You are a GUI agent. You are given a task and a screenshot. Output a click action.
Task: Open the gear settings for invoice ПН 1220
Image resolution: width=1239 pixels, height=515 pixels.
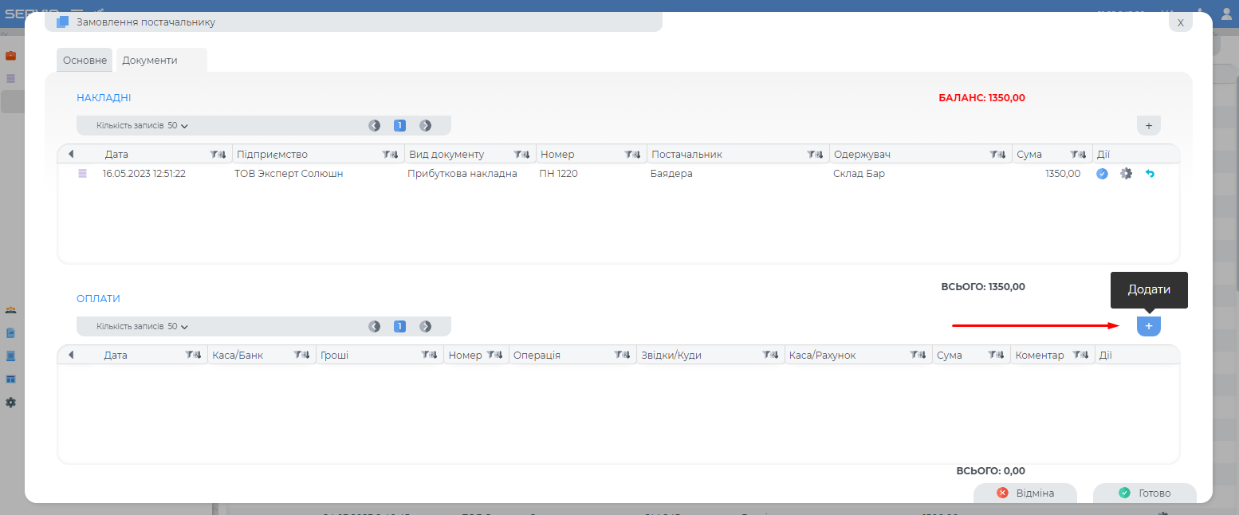click(1126, 173)
